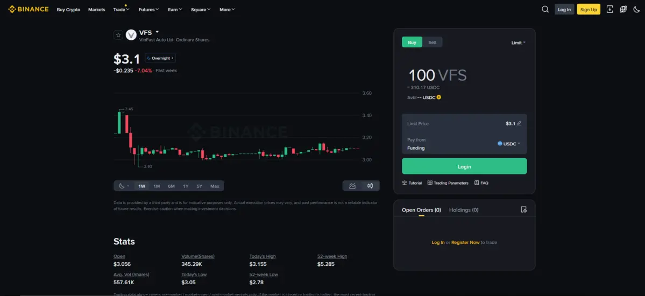645x296 pixels.
Task: Click the Volume(Shares) stat label
Action: coord(198,256)
